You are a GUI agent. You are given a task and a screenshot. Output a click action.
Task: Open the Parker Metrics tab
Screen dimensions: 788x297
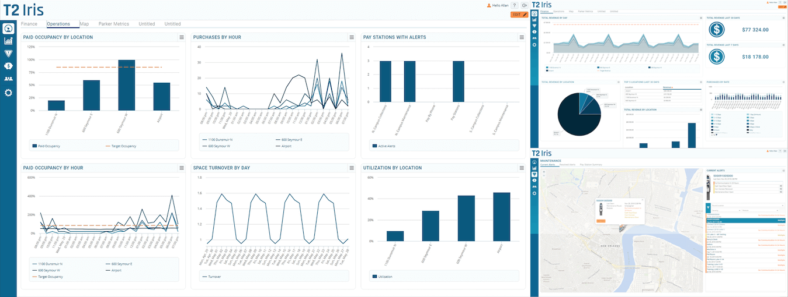pyautogui.click(x=114, y=24)
